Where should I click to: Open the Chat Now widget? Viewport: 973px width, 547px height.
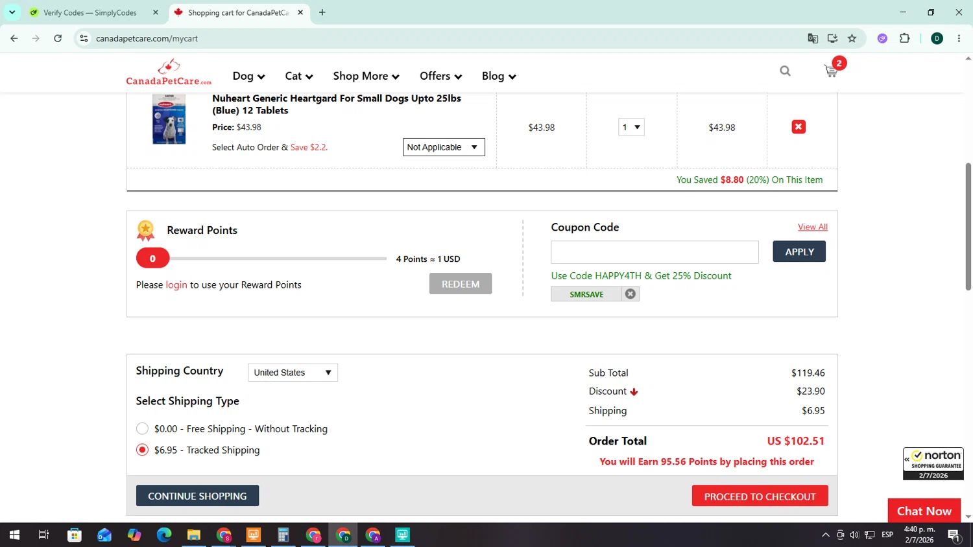click(924, 511)
